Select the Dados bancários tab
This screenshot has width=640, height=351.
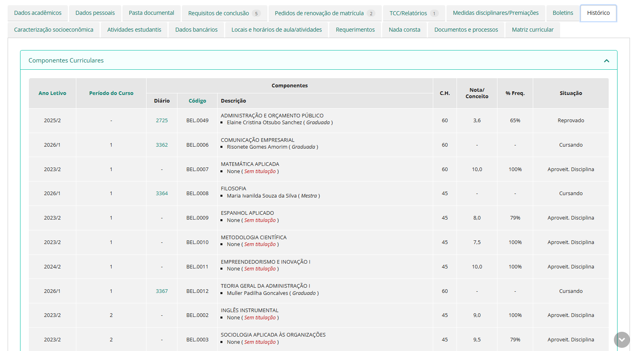click(196, 30)
